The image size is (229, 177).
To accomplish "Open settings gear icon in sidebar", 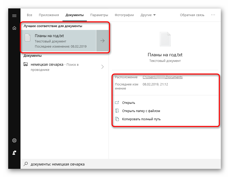I will pyautogui.click(x=14, y=140).
